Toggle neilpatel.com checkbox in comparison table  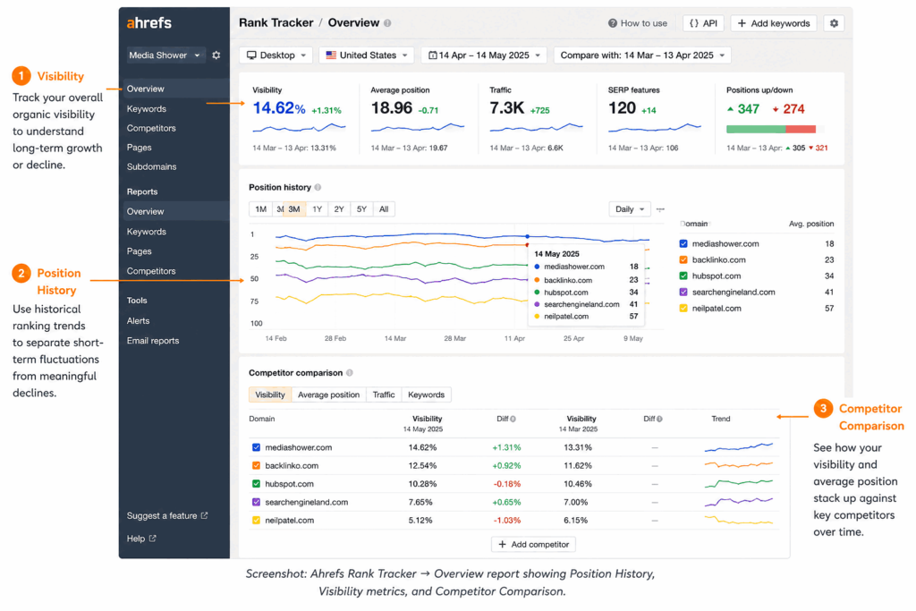[x=256, y=520]
